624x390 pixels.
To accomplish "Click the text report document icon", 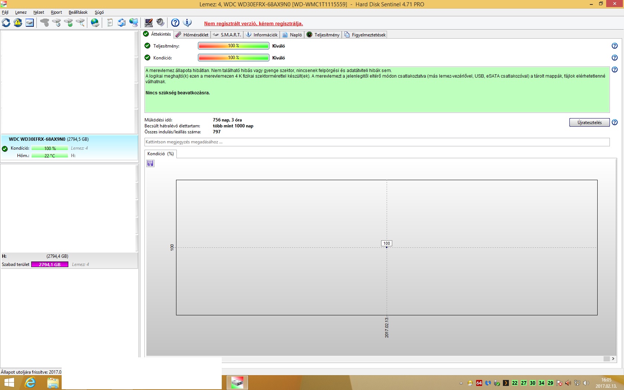I will click(x=110, y=23).
